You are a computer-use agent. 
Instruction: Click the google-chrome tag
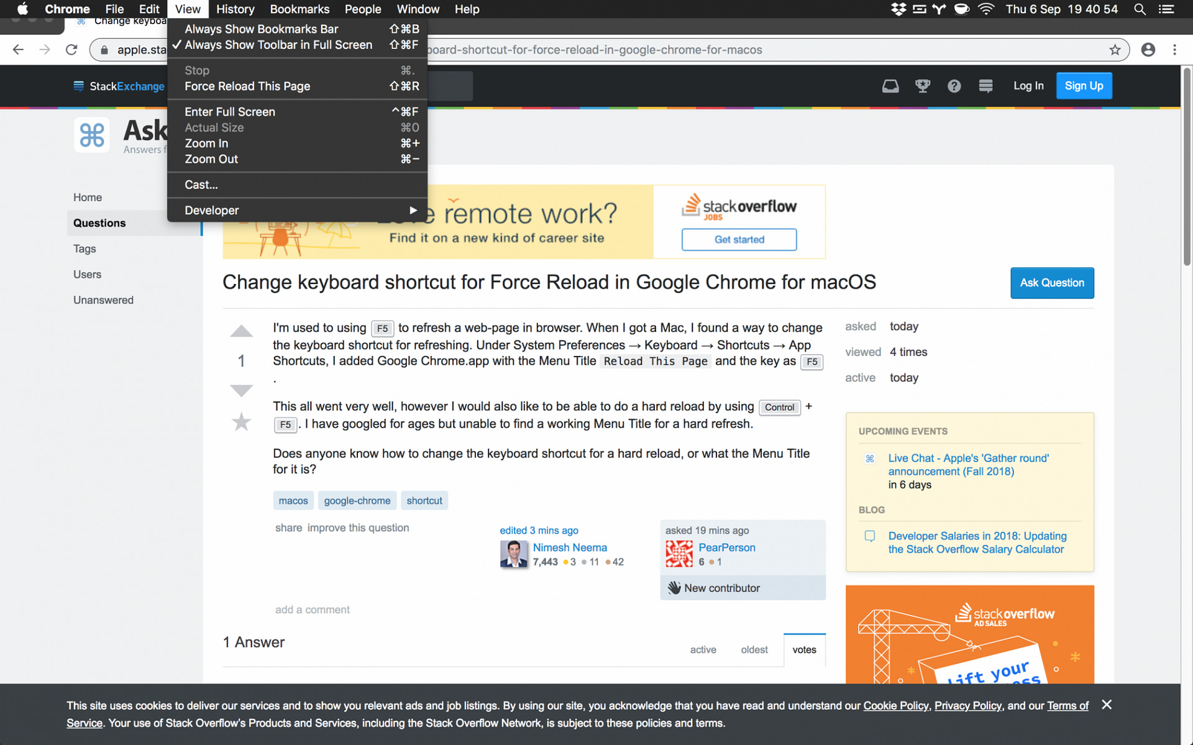pyautogui.click(x=357, y=500)
